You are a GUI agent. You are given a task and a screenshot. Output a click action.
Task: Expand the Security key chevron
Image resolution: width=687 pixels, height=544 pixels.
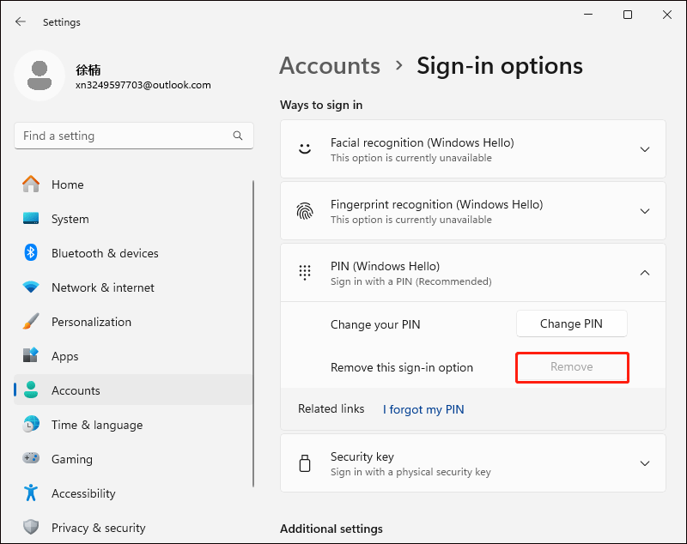[645, 463]
